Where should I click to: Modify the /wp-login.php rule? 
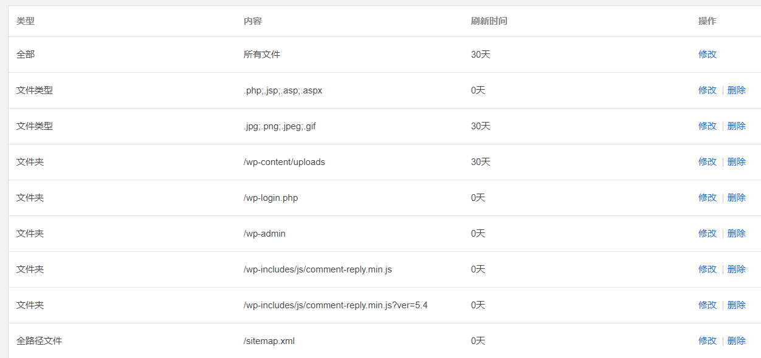[x=708, y=198]
